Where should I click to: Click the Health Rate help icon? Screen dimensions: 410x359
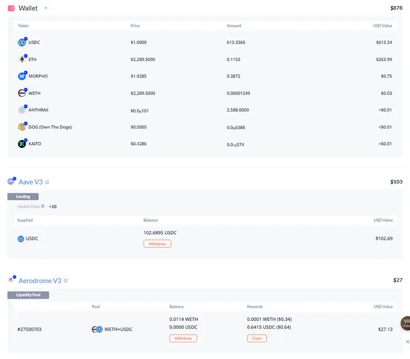coord(43,206)
